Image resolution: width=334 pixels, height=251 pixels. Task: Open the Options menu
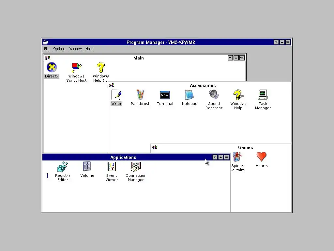59,49
